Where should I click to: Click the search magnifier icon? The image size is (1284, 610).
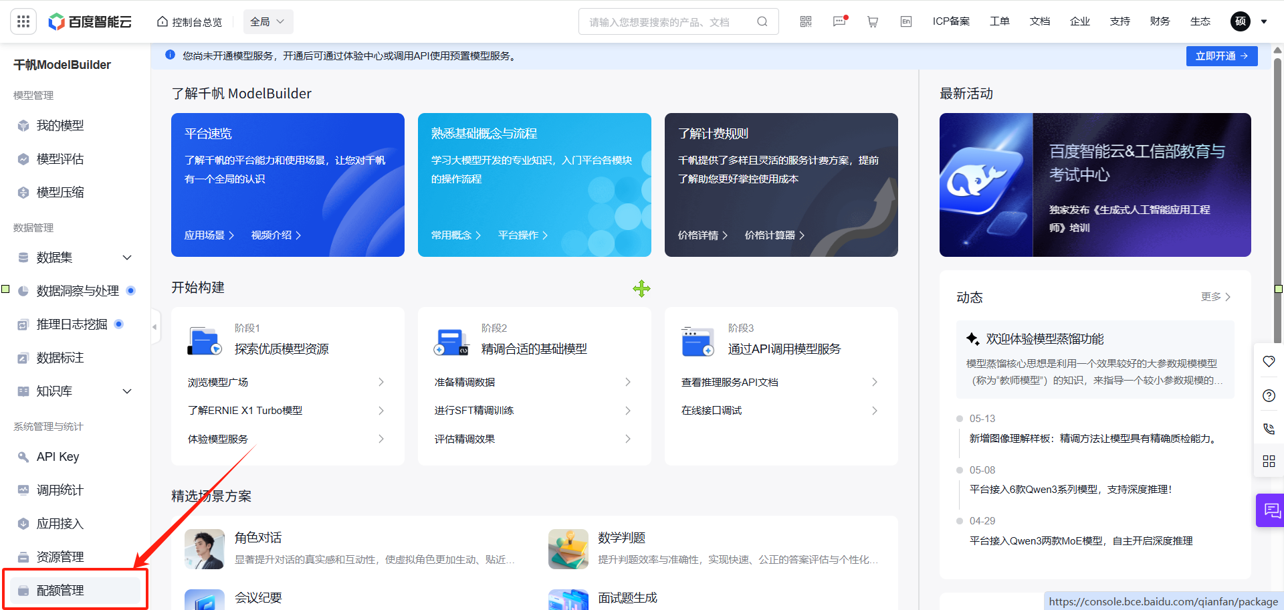click(x=762, y=21)
